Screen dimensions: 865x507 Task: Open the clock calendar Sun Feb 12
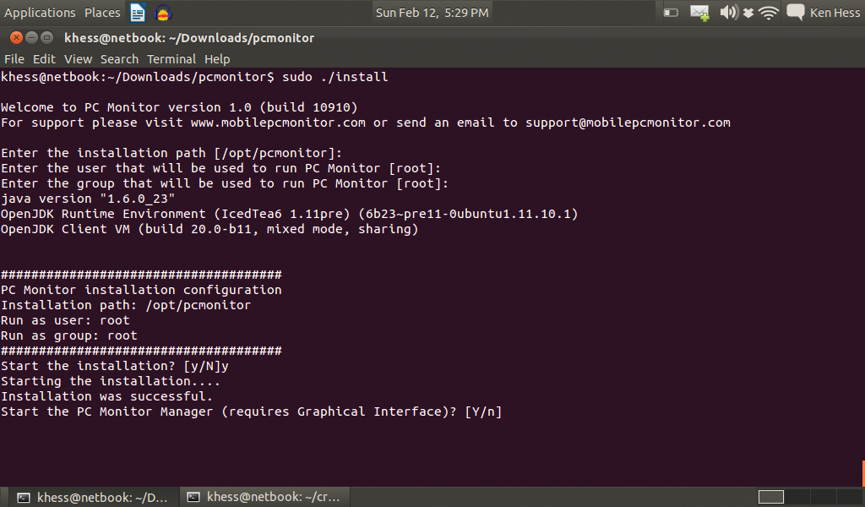pyautogui.click(x=432, y=13)
